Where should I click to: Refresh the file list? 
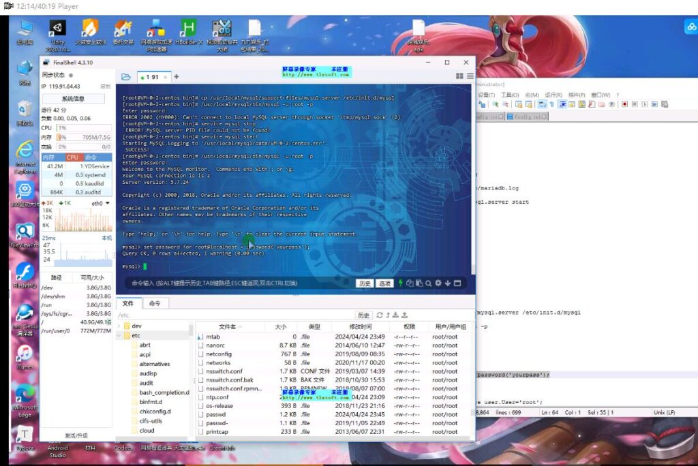click(380, 315)
